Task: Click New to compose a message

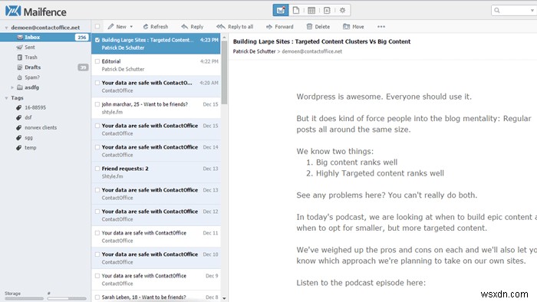Action: 117,27
